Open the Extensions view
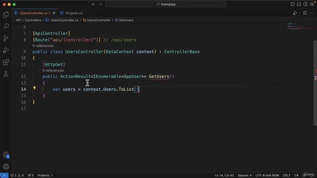317x178 pixels. pos(6,62)
